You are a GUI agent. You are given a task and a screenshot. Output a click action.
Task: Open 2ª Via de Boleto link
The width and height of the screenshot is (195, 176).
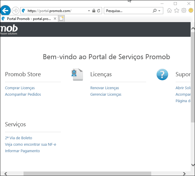click(19, 138)
